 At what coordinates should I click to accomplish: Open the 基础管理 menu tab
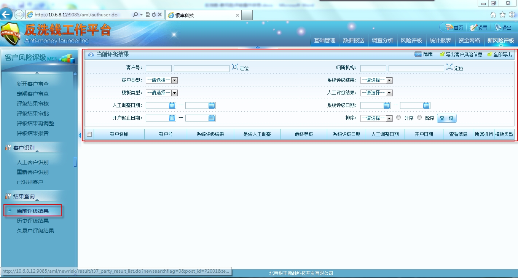324,40
